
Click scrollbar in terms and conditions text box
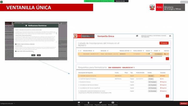click(56, 33)
